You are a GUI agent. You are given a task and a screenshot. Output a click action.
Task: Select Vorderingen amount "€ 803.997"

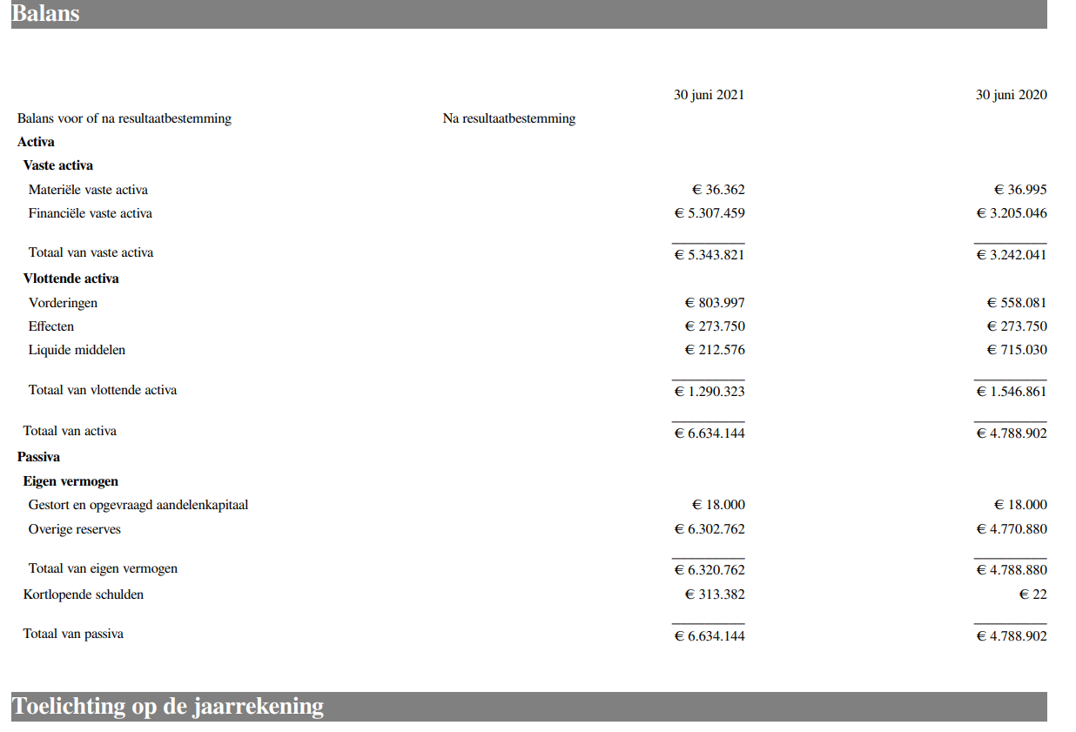pos(715,303)
